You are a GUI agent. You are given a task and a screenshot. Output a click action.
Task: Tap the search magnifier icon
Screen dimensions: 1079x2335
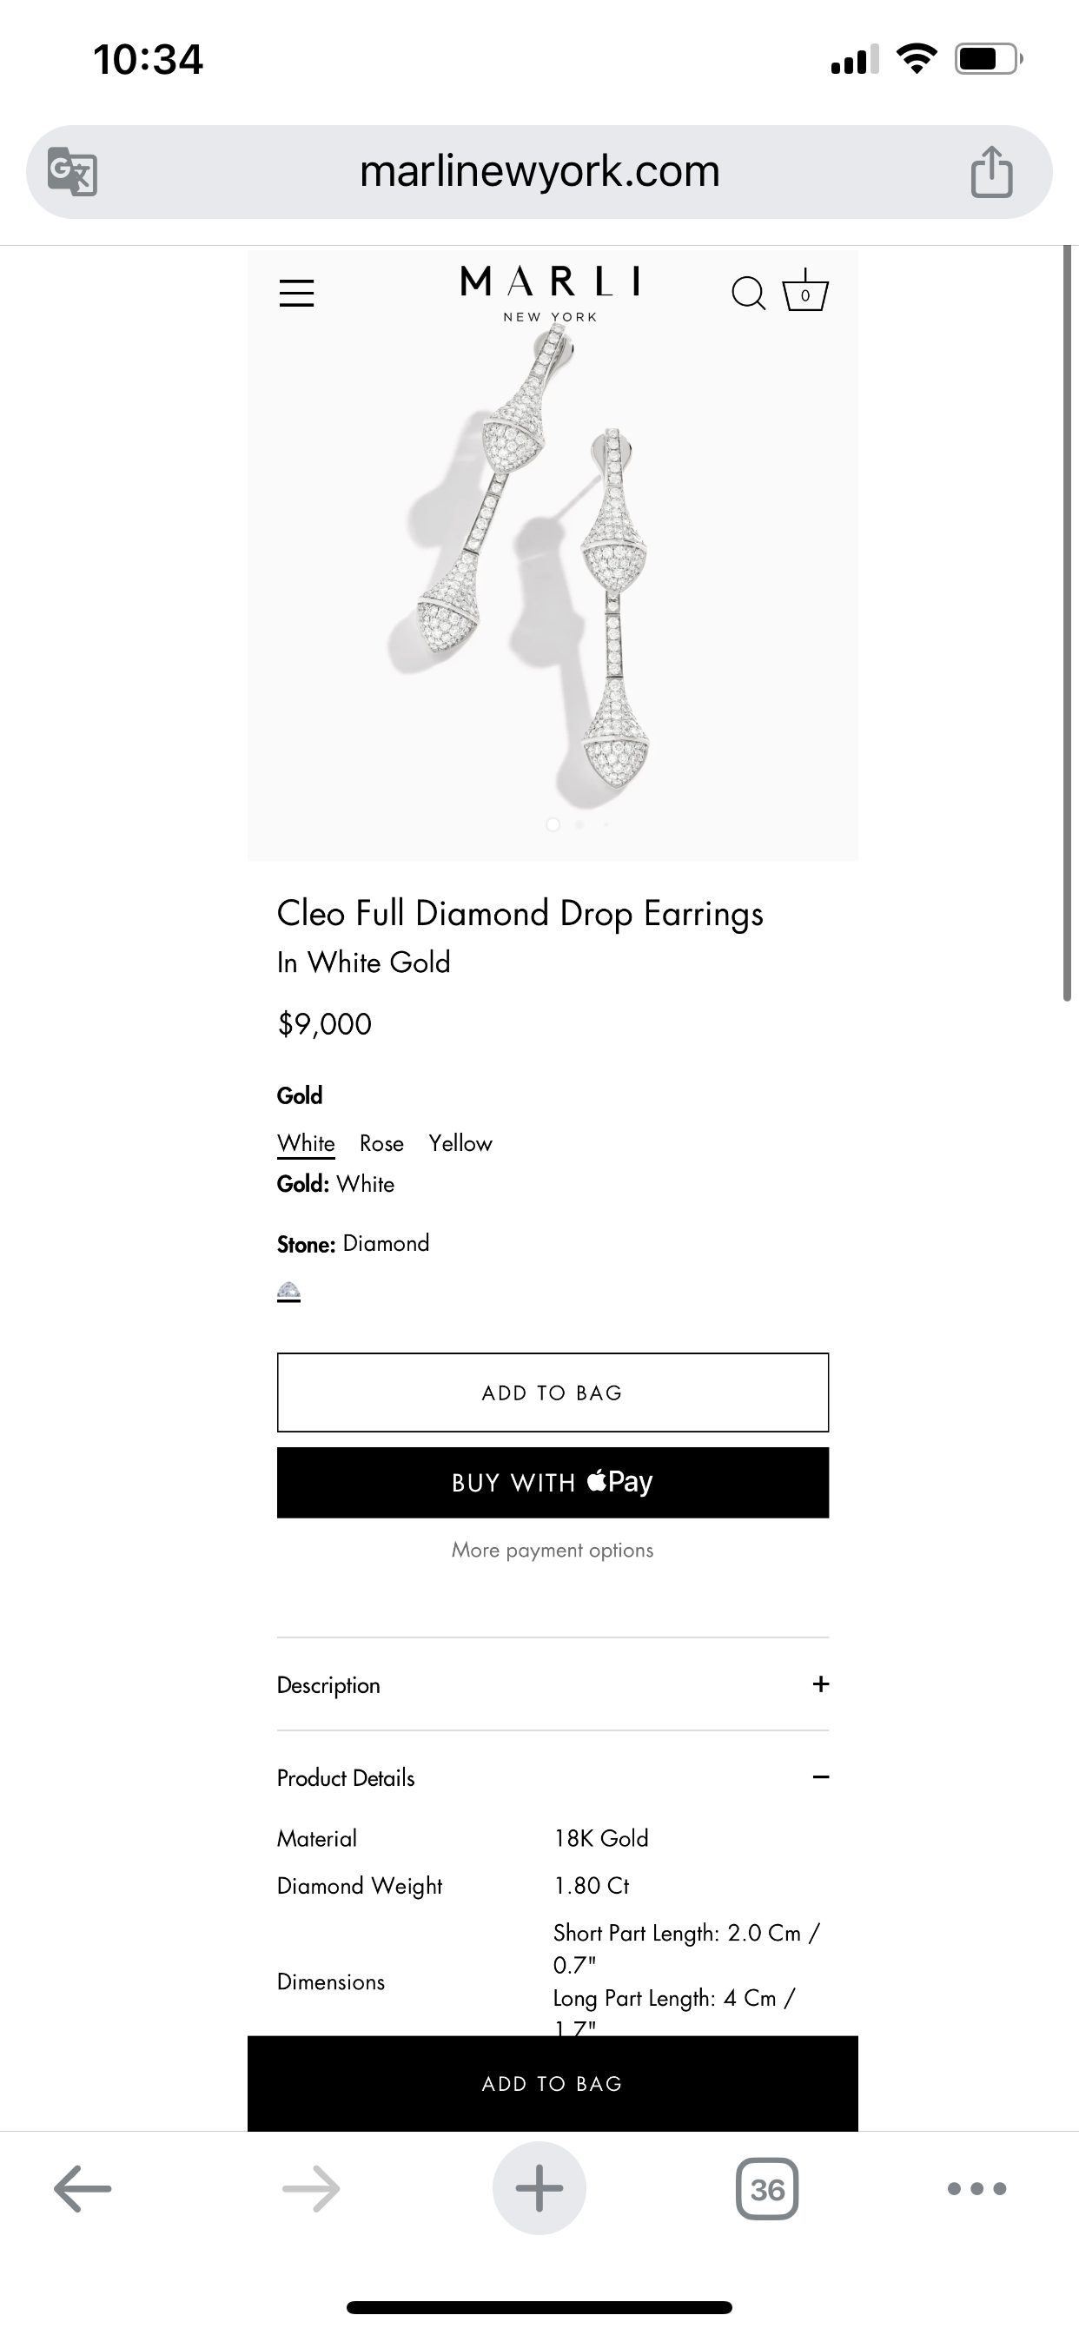click(748, 293)
